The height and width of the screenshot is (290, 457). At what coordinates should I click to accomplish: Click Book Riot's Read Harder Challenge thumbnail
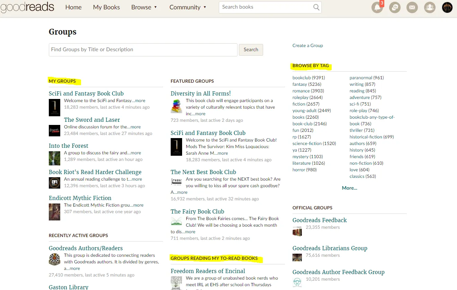click(x=54, y=183)
